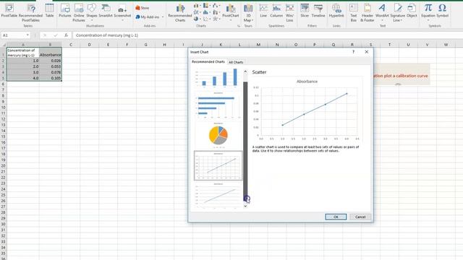
Task: Click into the formula bar
Action: coord(267,35)
